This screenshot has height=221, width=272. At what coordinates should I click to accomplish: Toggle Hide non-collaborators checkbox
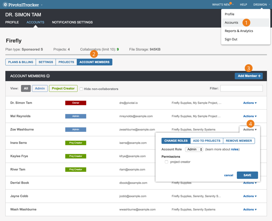coord(81,89)
